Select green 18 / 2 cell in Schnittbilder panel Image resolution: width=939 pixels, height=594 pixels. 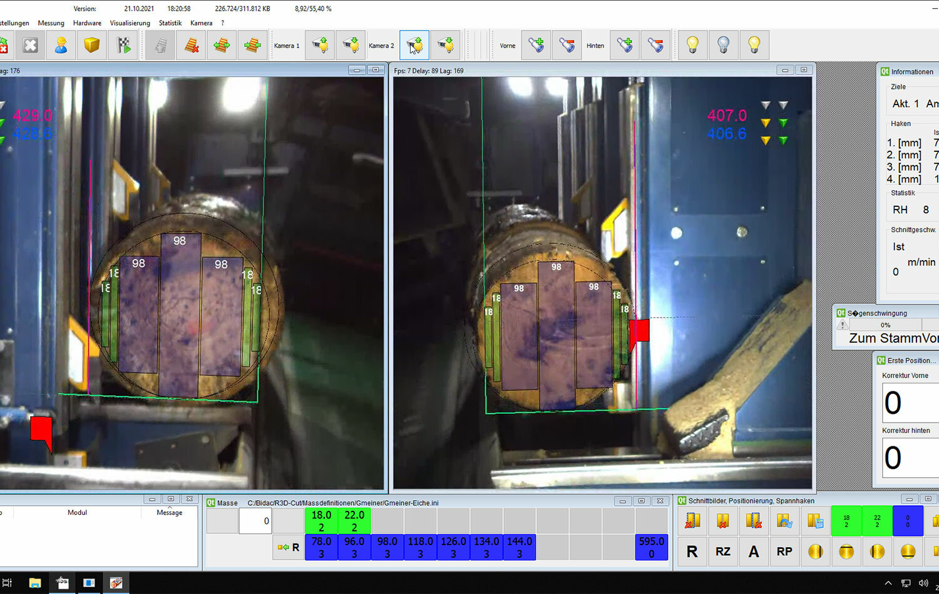pyautogui.click(x=846, y=521)
